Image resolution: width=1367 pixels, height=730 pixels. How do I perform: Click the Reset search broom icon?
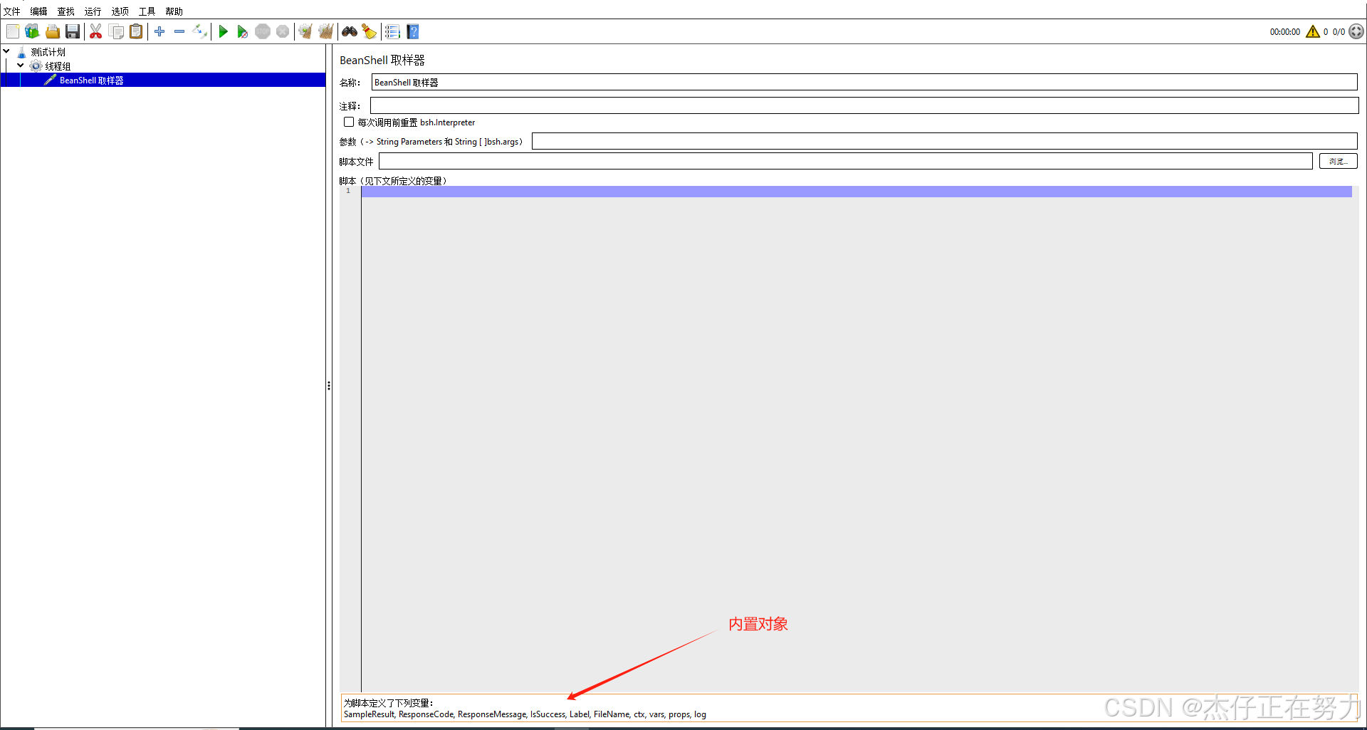click(x=369, y=31)
